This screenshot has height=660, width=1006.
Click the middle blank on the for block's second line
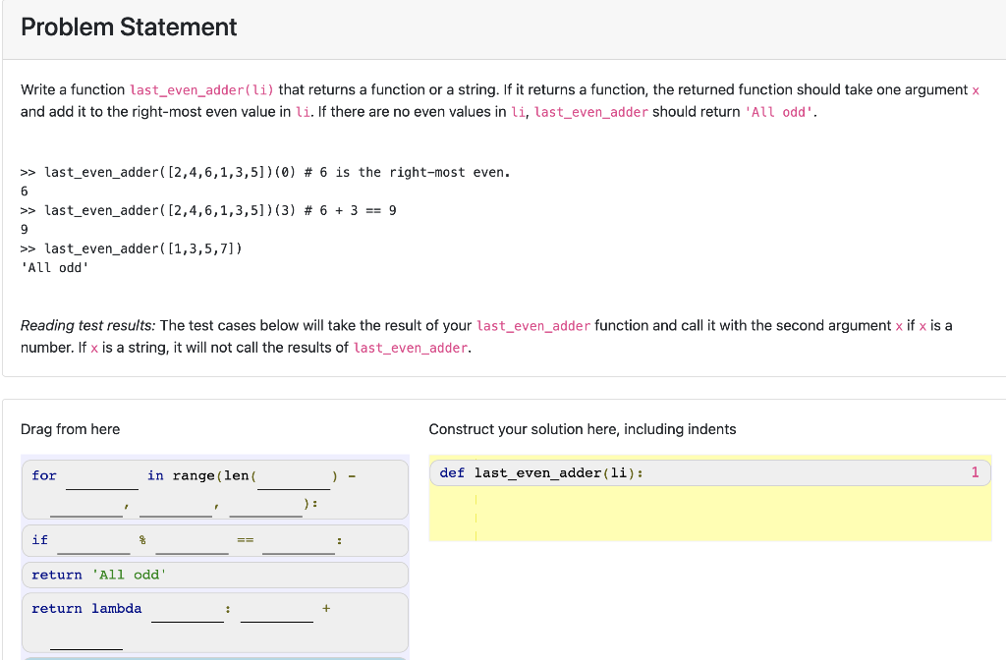176,506
